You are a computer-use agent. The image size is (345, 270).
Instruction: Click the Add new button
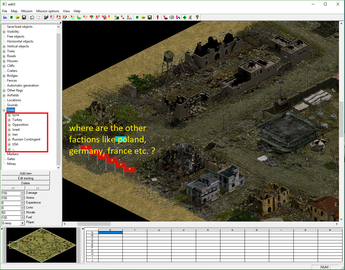pyautogui.click(x=26, y=173)
